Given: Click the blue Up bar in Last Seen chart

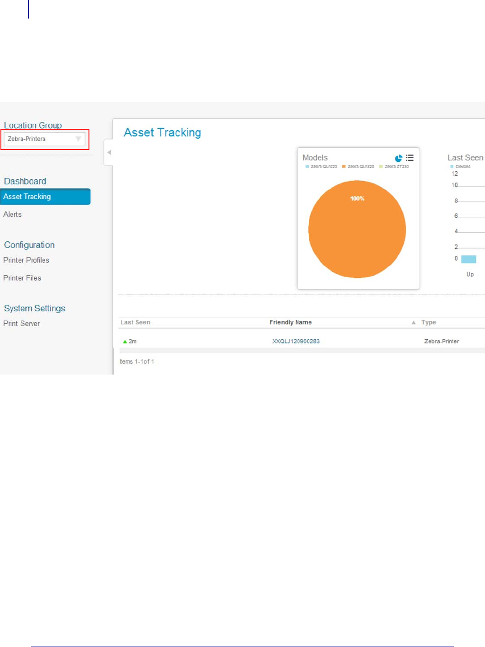Looking at the screenshot, I should click(x=469, y=259).
